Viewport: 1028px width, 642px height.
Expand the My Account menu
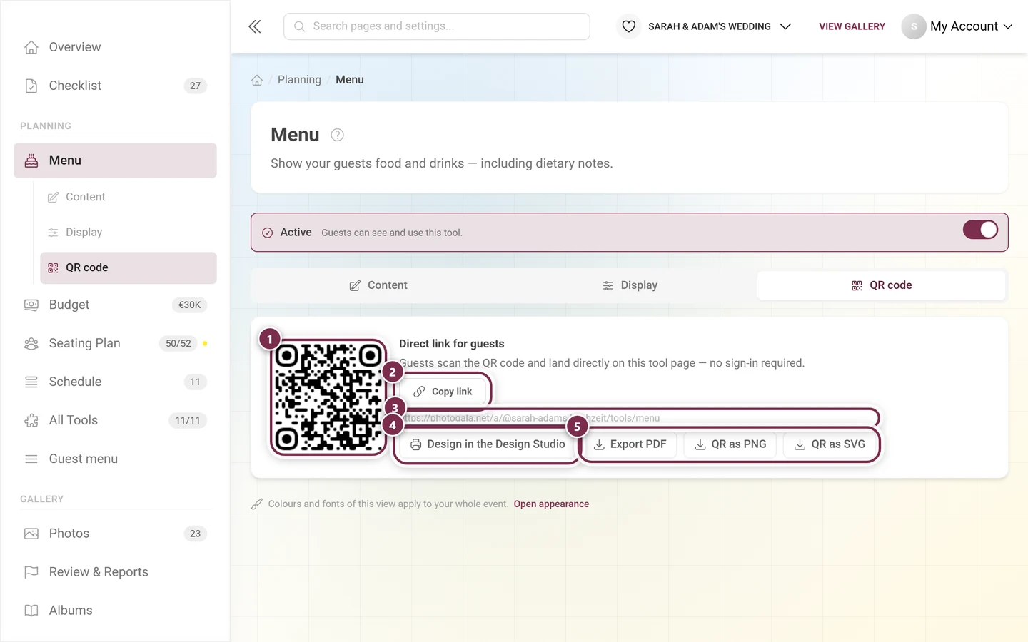pos(971,26)
